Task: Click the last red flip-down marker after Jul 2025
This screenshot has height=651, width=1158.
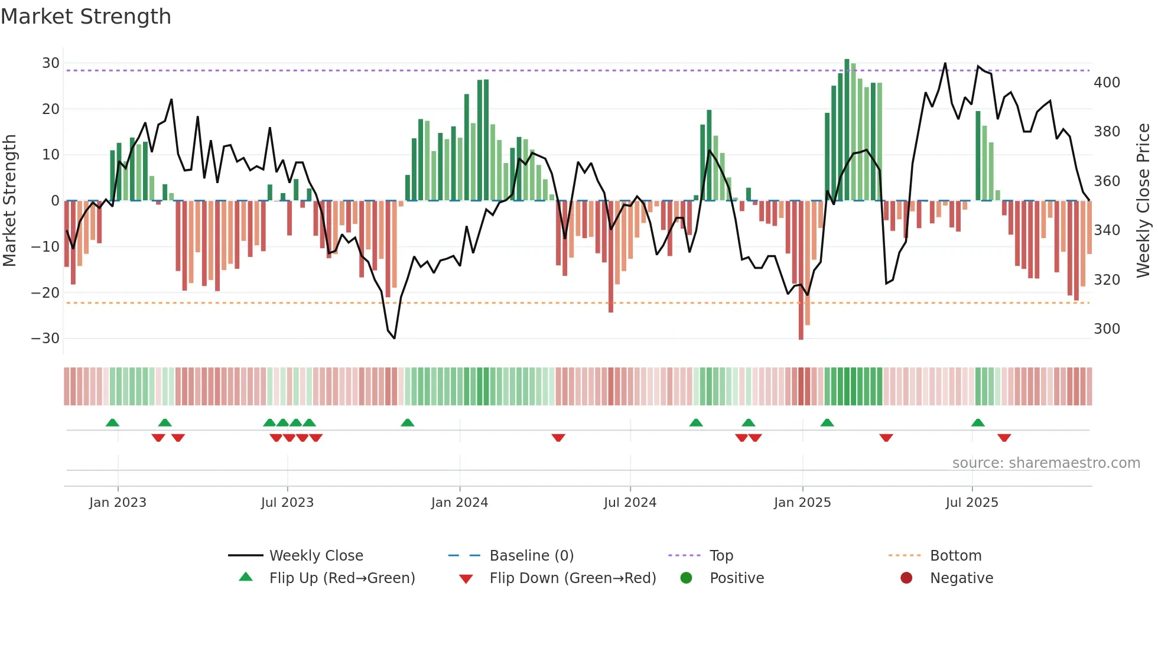Action: pos(1004,438)
